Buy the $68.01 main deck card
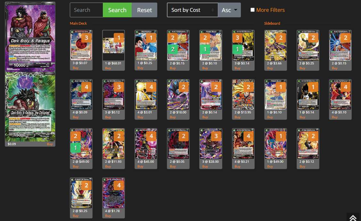This screenshot has width=361, height=221. [108, 68]
